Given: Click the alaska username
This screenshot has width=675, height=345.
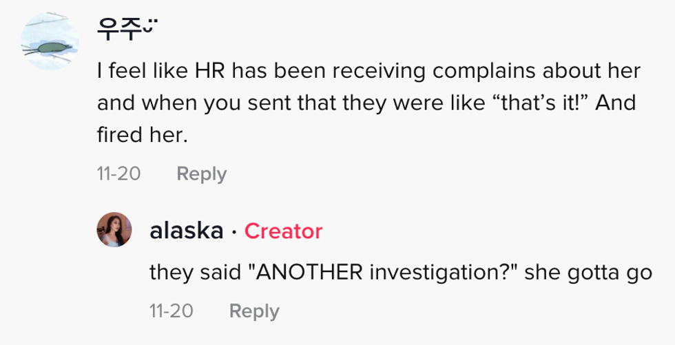Looking at the screenshot, I should coord(186,231).
